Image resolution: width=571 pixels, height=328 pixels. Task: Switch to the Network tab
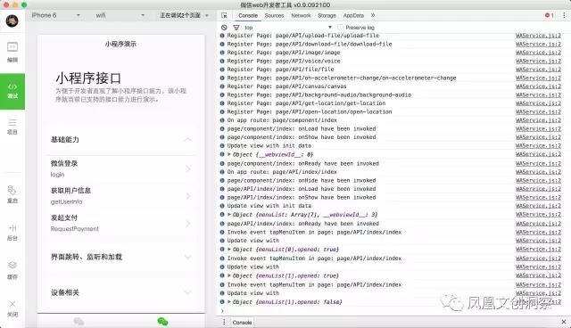[x=301, y=16]
